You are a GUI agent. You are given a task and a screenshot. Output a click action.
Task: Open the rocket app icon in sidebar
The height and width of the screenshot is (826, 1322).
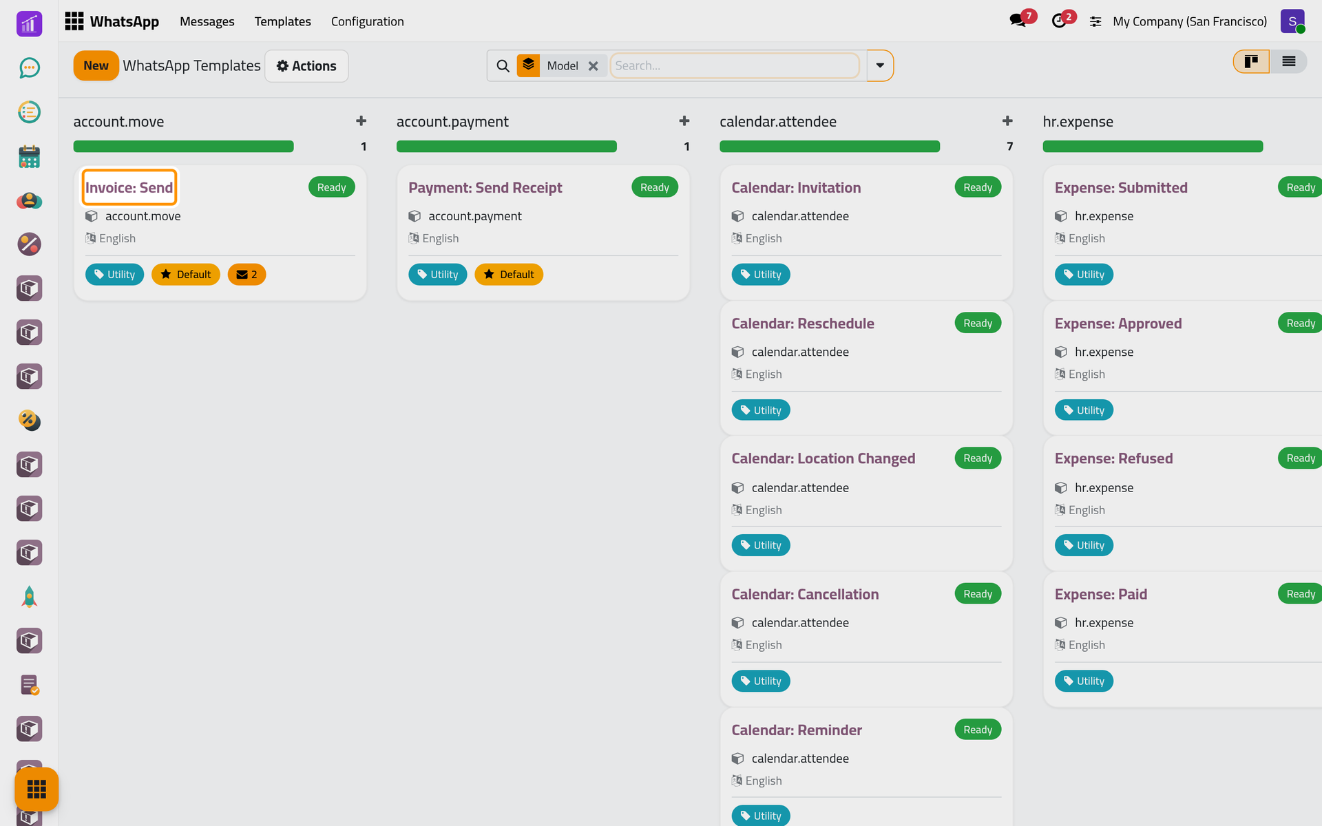pos(29,597)
